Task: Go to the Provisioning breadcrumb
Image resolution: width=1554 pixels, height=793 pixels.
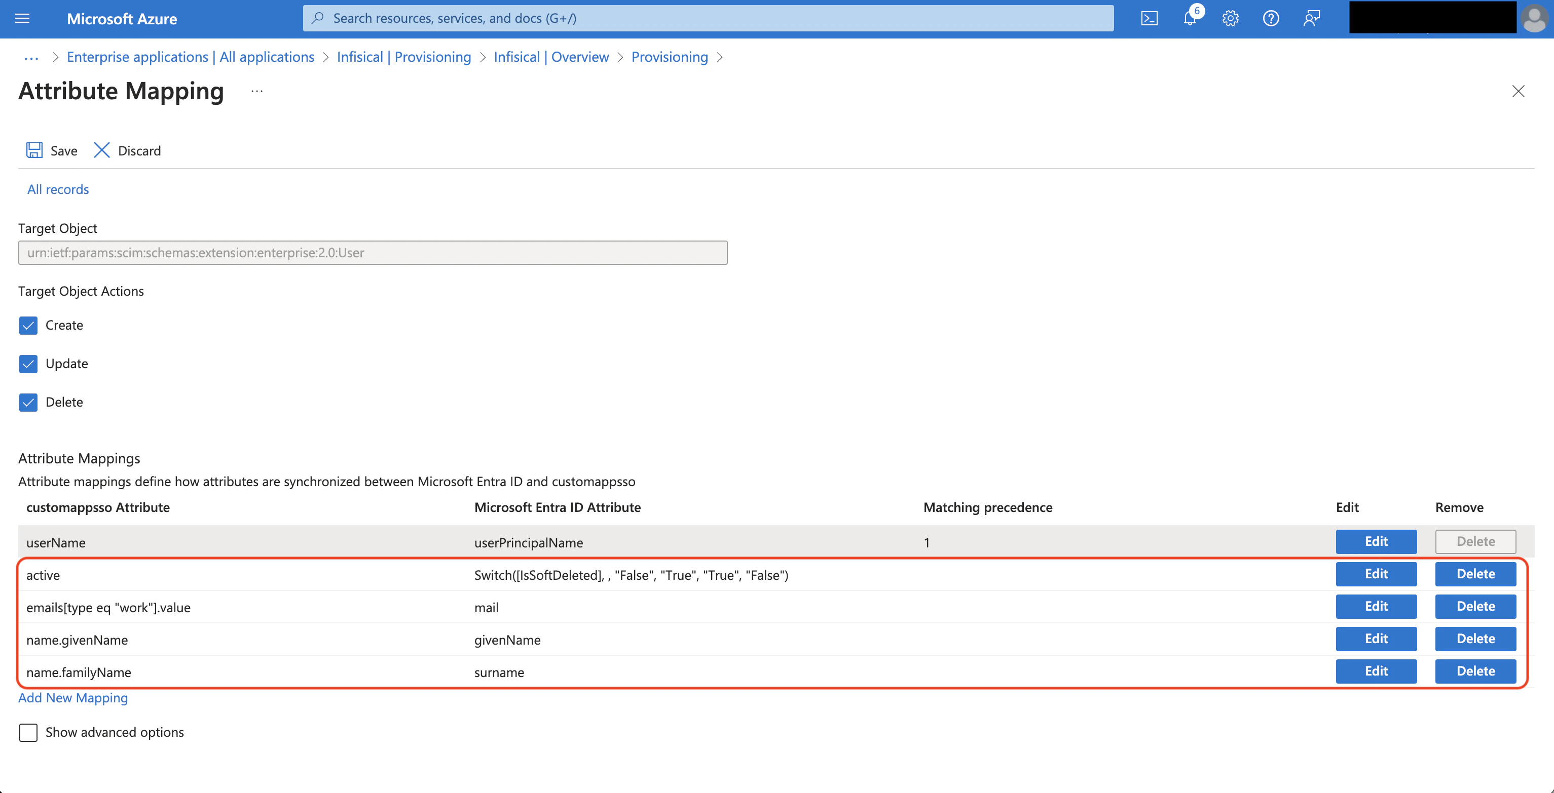Action: [x=670, y=57]
